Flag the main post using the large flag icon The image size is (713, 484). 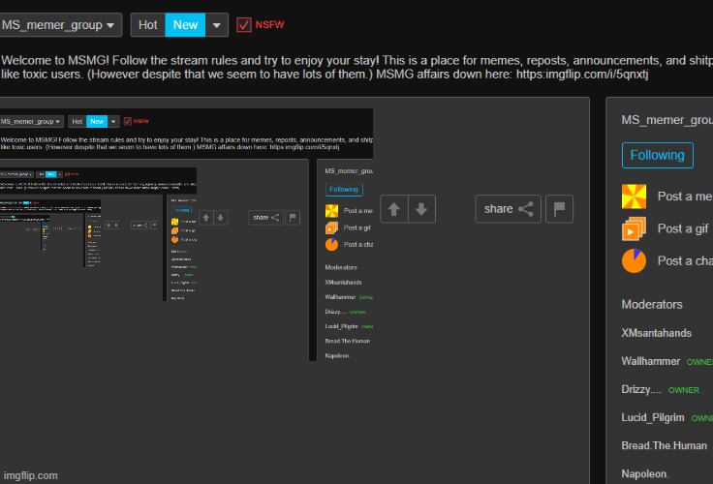[x=560, y=209]
